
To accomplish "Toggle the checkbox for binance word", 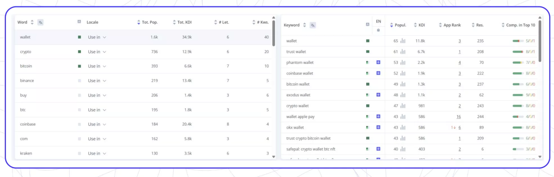I will pyautogui.click(x=79, y=81).
